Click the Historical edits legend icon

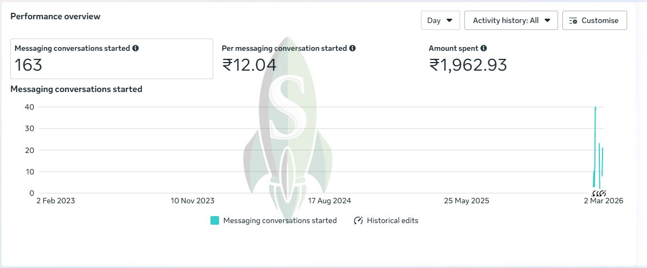358,220
